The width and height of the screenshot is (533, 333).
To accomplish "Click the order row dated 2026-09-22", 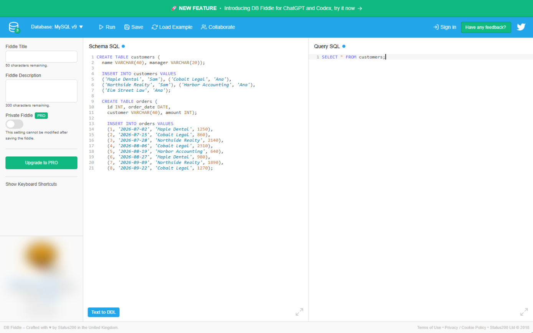I will 160,168.
